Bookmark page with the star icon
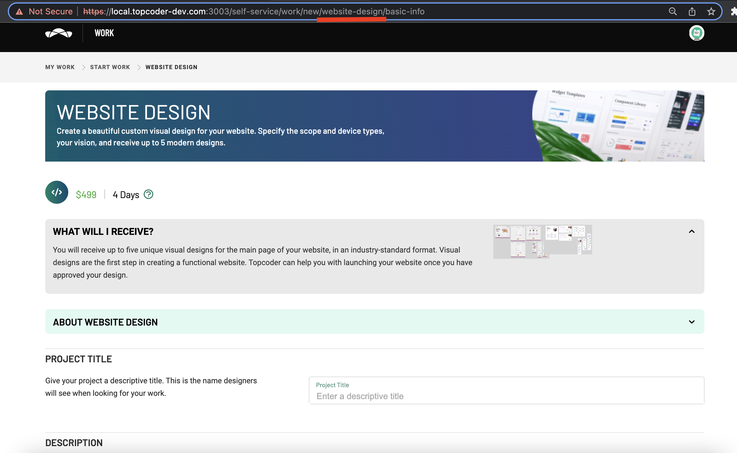Viewport: 737px width, 453px height. [711, 12]
